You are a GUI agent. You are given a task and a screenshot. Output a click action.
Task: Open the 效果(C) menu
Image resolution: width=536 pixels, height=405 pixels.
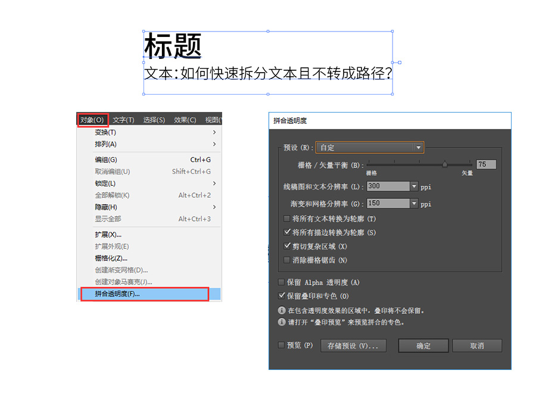pos(185,120)
